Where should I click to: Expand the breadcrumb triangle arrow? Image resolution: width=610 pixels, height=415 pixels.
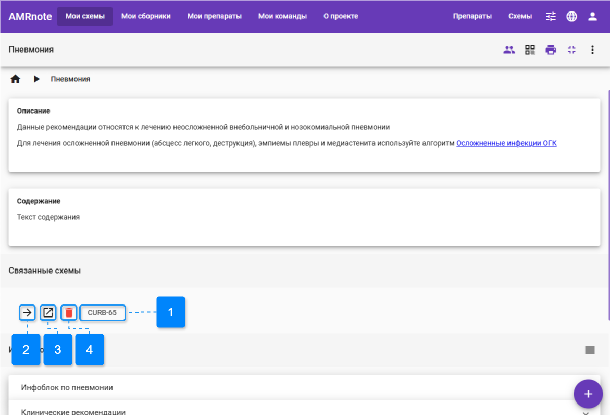pos(36,79)
